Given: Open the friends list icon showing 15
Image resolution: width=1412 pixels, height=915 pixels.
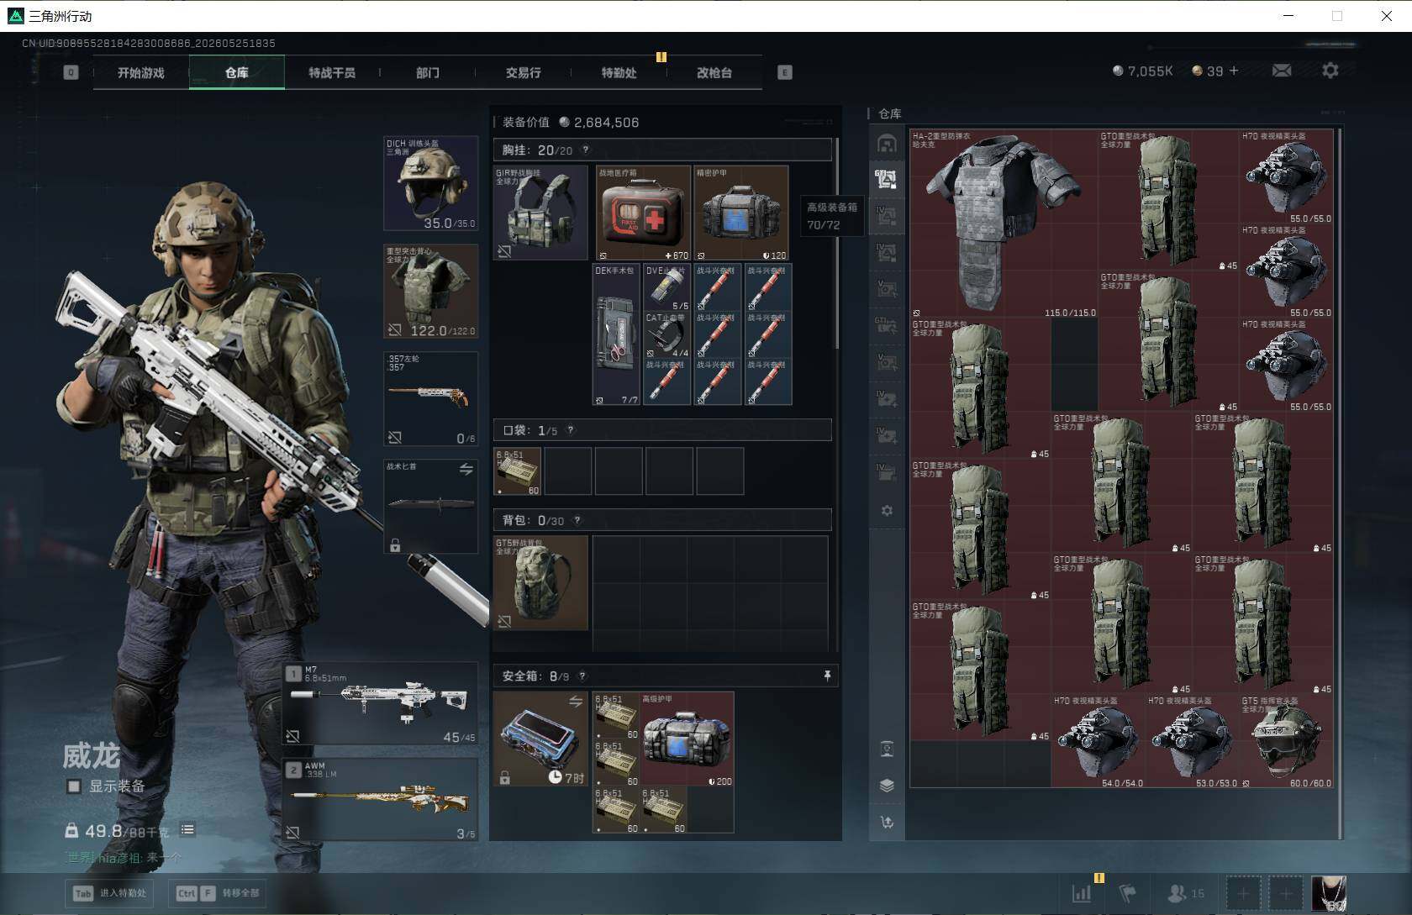Looking at the screenshot, I should (1186, 893).
